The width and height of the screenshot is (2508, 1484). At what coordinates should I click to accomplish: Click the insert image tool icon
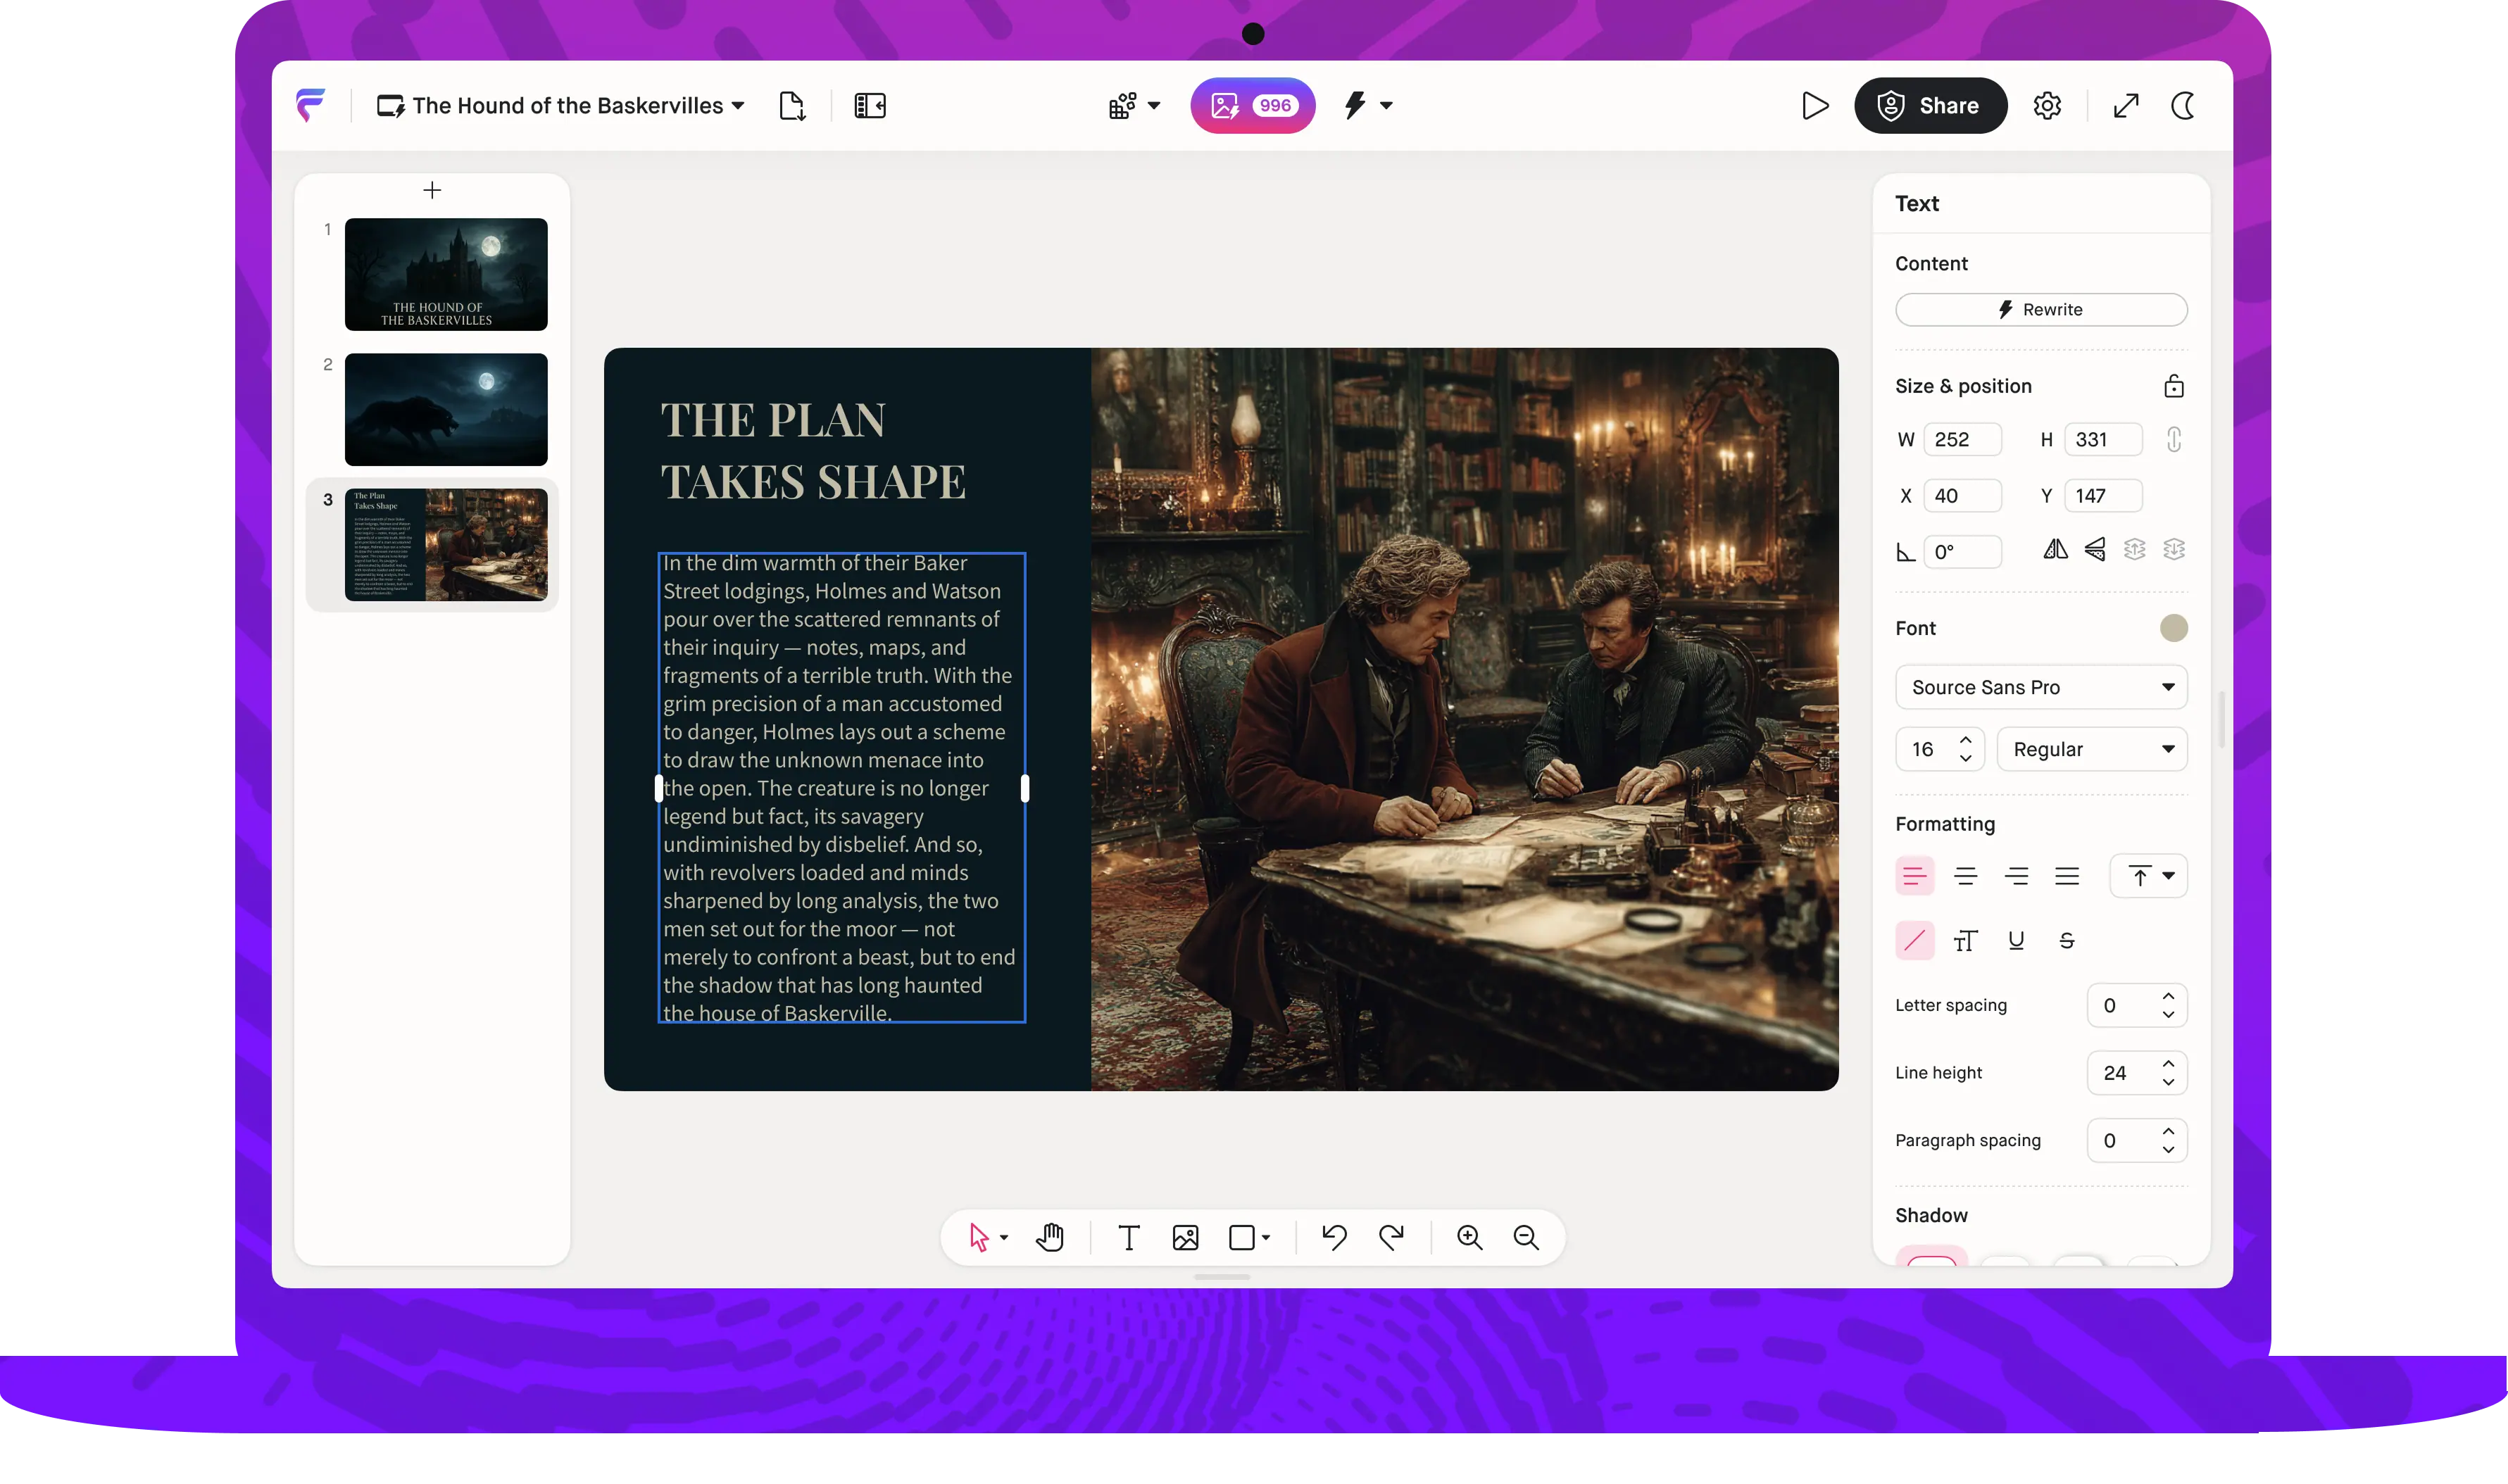point(1185,1238)
